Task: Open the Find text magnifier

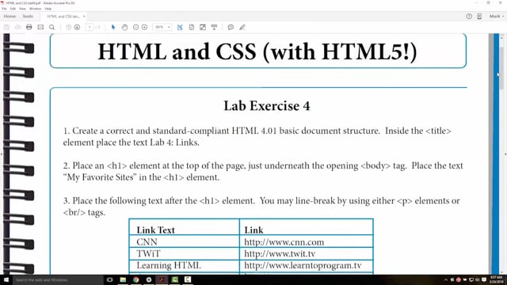Action: 51,28
